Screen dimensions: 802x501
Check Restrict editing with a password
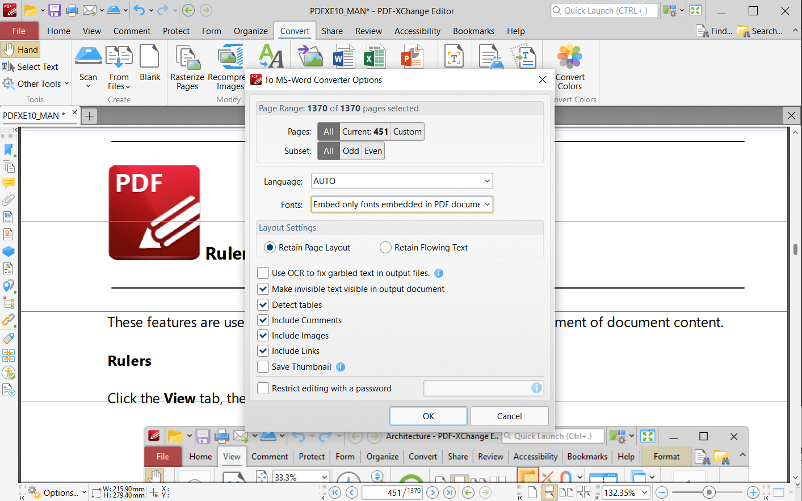tap(263, 389)
